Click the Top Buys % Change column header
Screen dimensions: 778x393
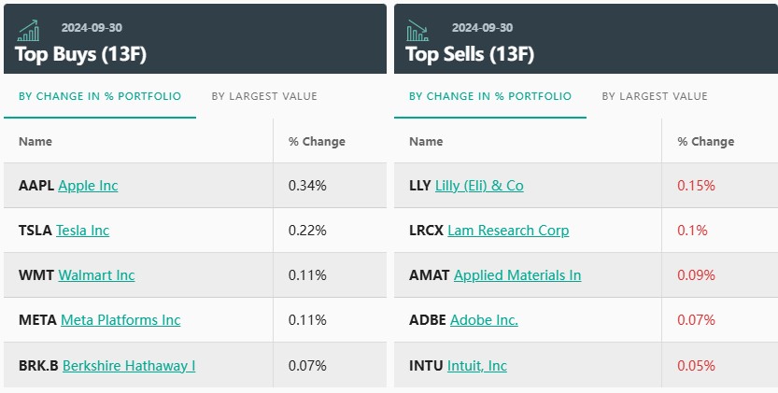(317, 142)
